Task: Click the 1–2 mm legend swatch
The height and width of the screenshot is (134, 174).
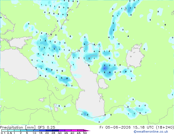Action: tap(17, 130)
